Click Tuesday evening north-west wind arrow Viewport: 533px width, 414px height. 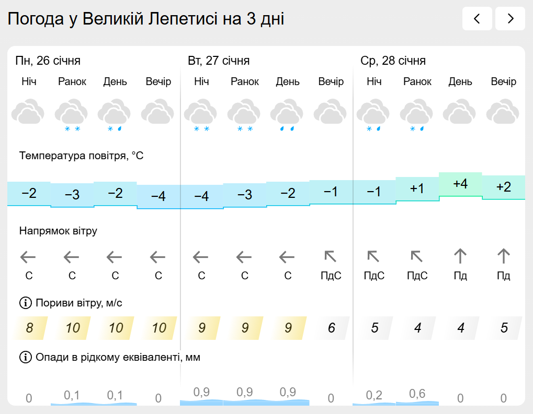click(331, 257)
